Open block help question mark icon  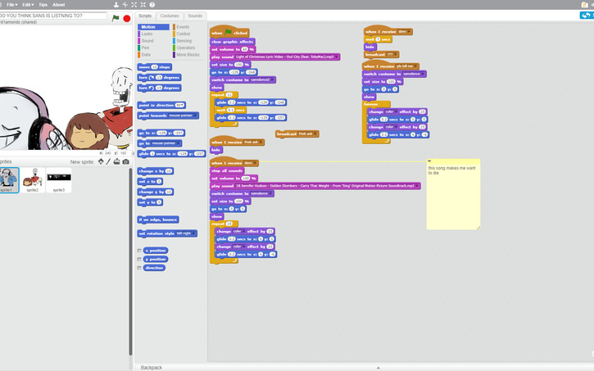point(152,5)
